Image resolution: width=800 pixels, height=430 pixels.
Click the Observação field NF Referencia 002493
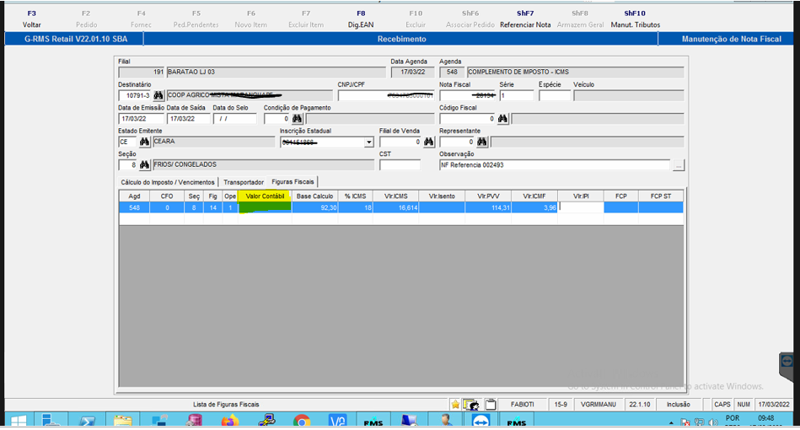555,165
